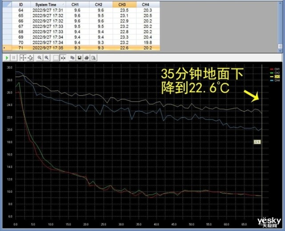Toggle the blank square toolbar button
Image resolution: width=285 pixels, height=231 pixels.
tap(56, 58)
